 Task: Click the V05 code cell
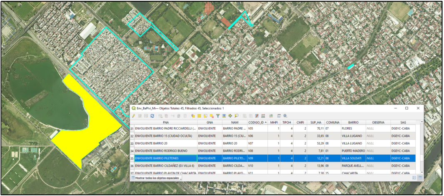(x=257, y=128)
